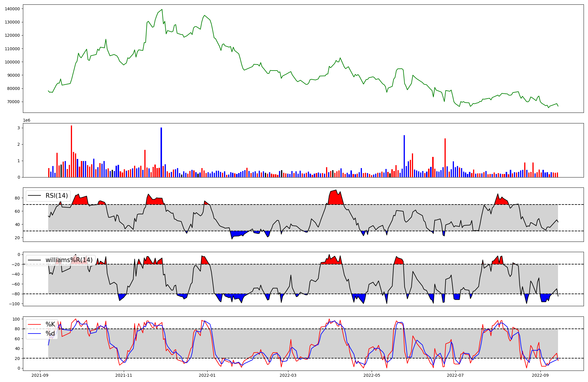Click the 2021-09 x-axis date label

[x=40, y=375]
